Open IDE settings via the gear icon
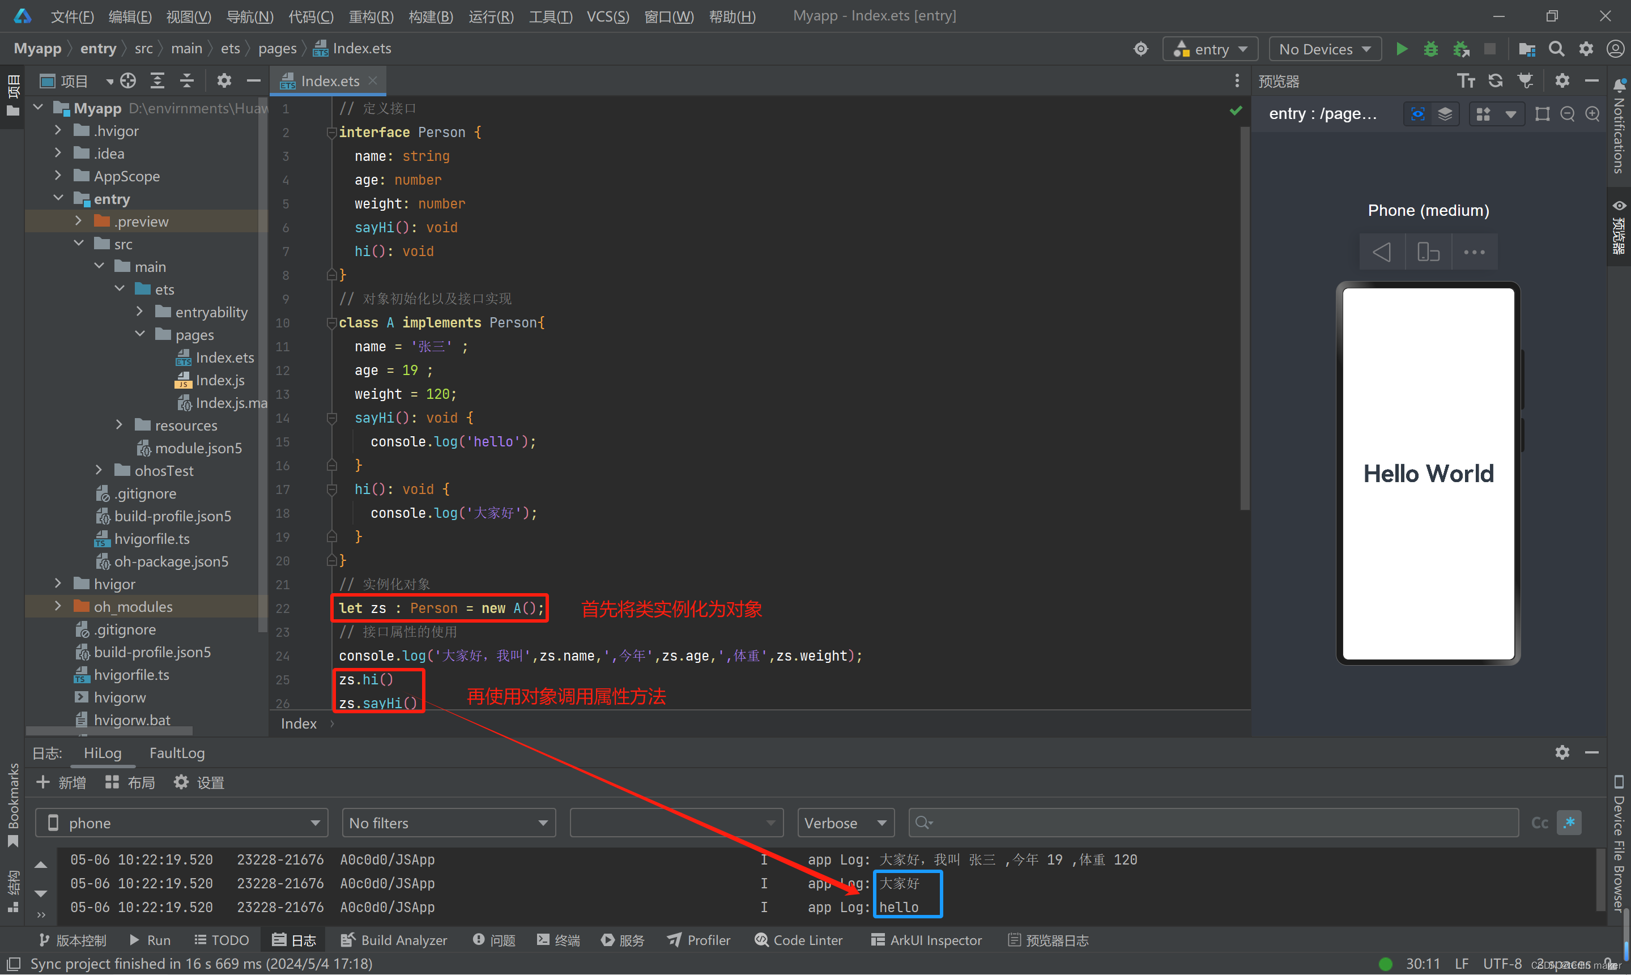 [x=1586, y=48]
